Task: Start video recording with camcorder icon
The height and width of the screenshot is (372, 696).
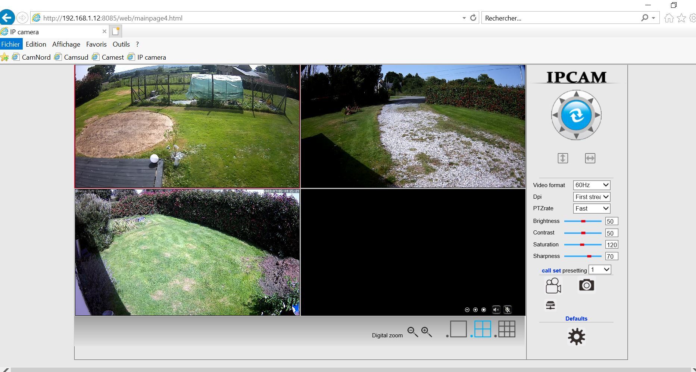Action: (x=553, y=286)
